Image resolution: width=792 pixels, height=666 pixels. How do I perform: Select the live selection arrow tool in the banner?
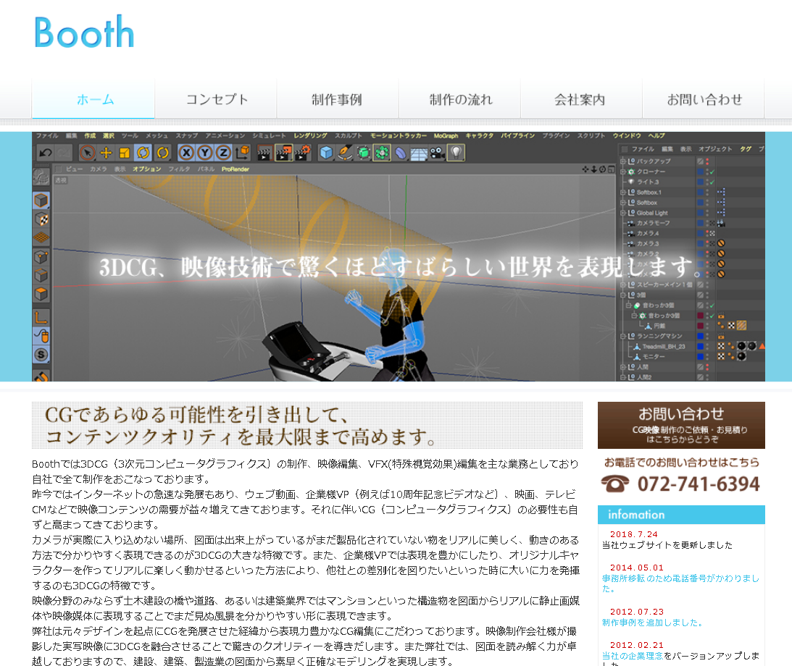88,152
